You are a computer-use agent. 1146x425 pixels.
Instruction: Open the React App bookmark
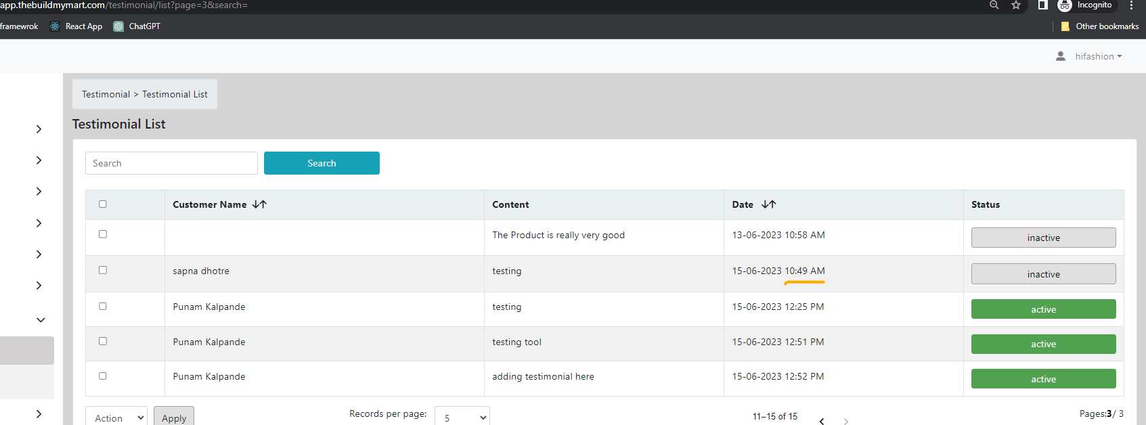(76, 26)
